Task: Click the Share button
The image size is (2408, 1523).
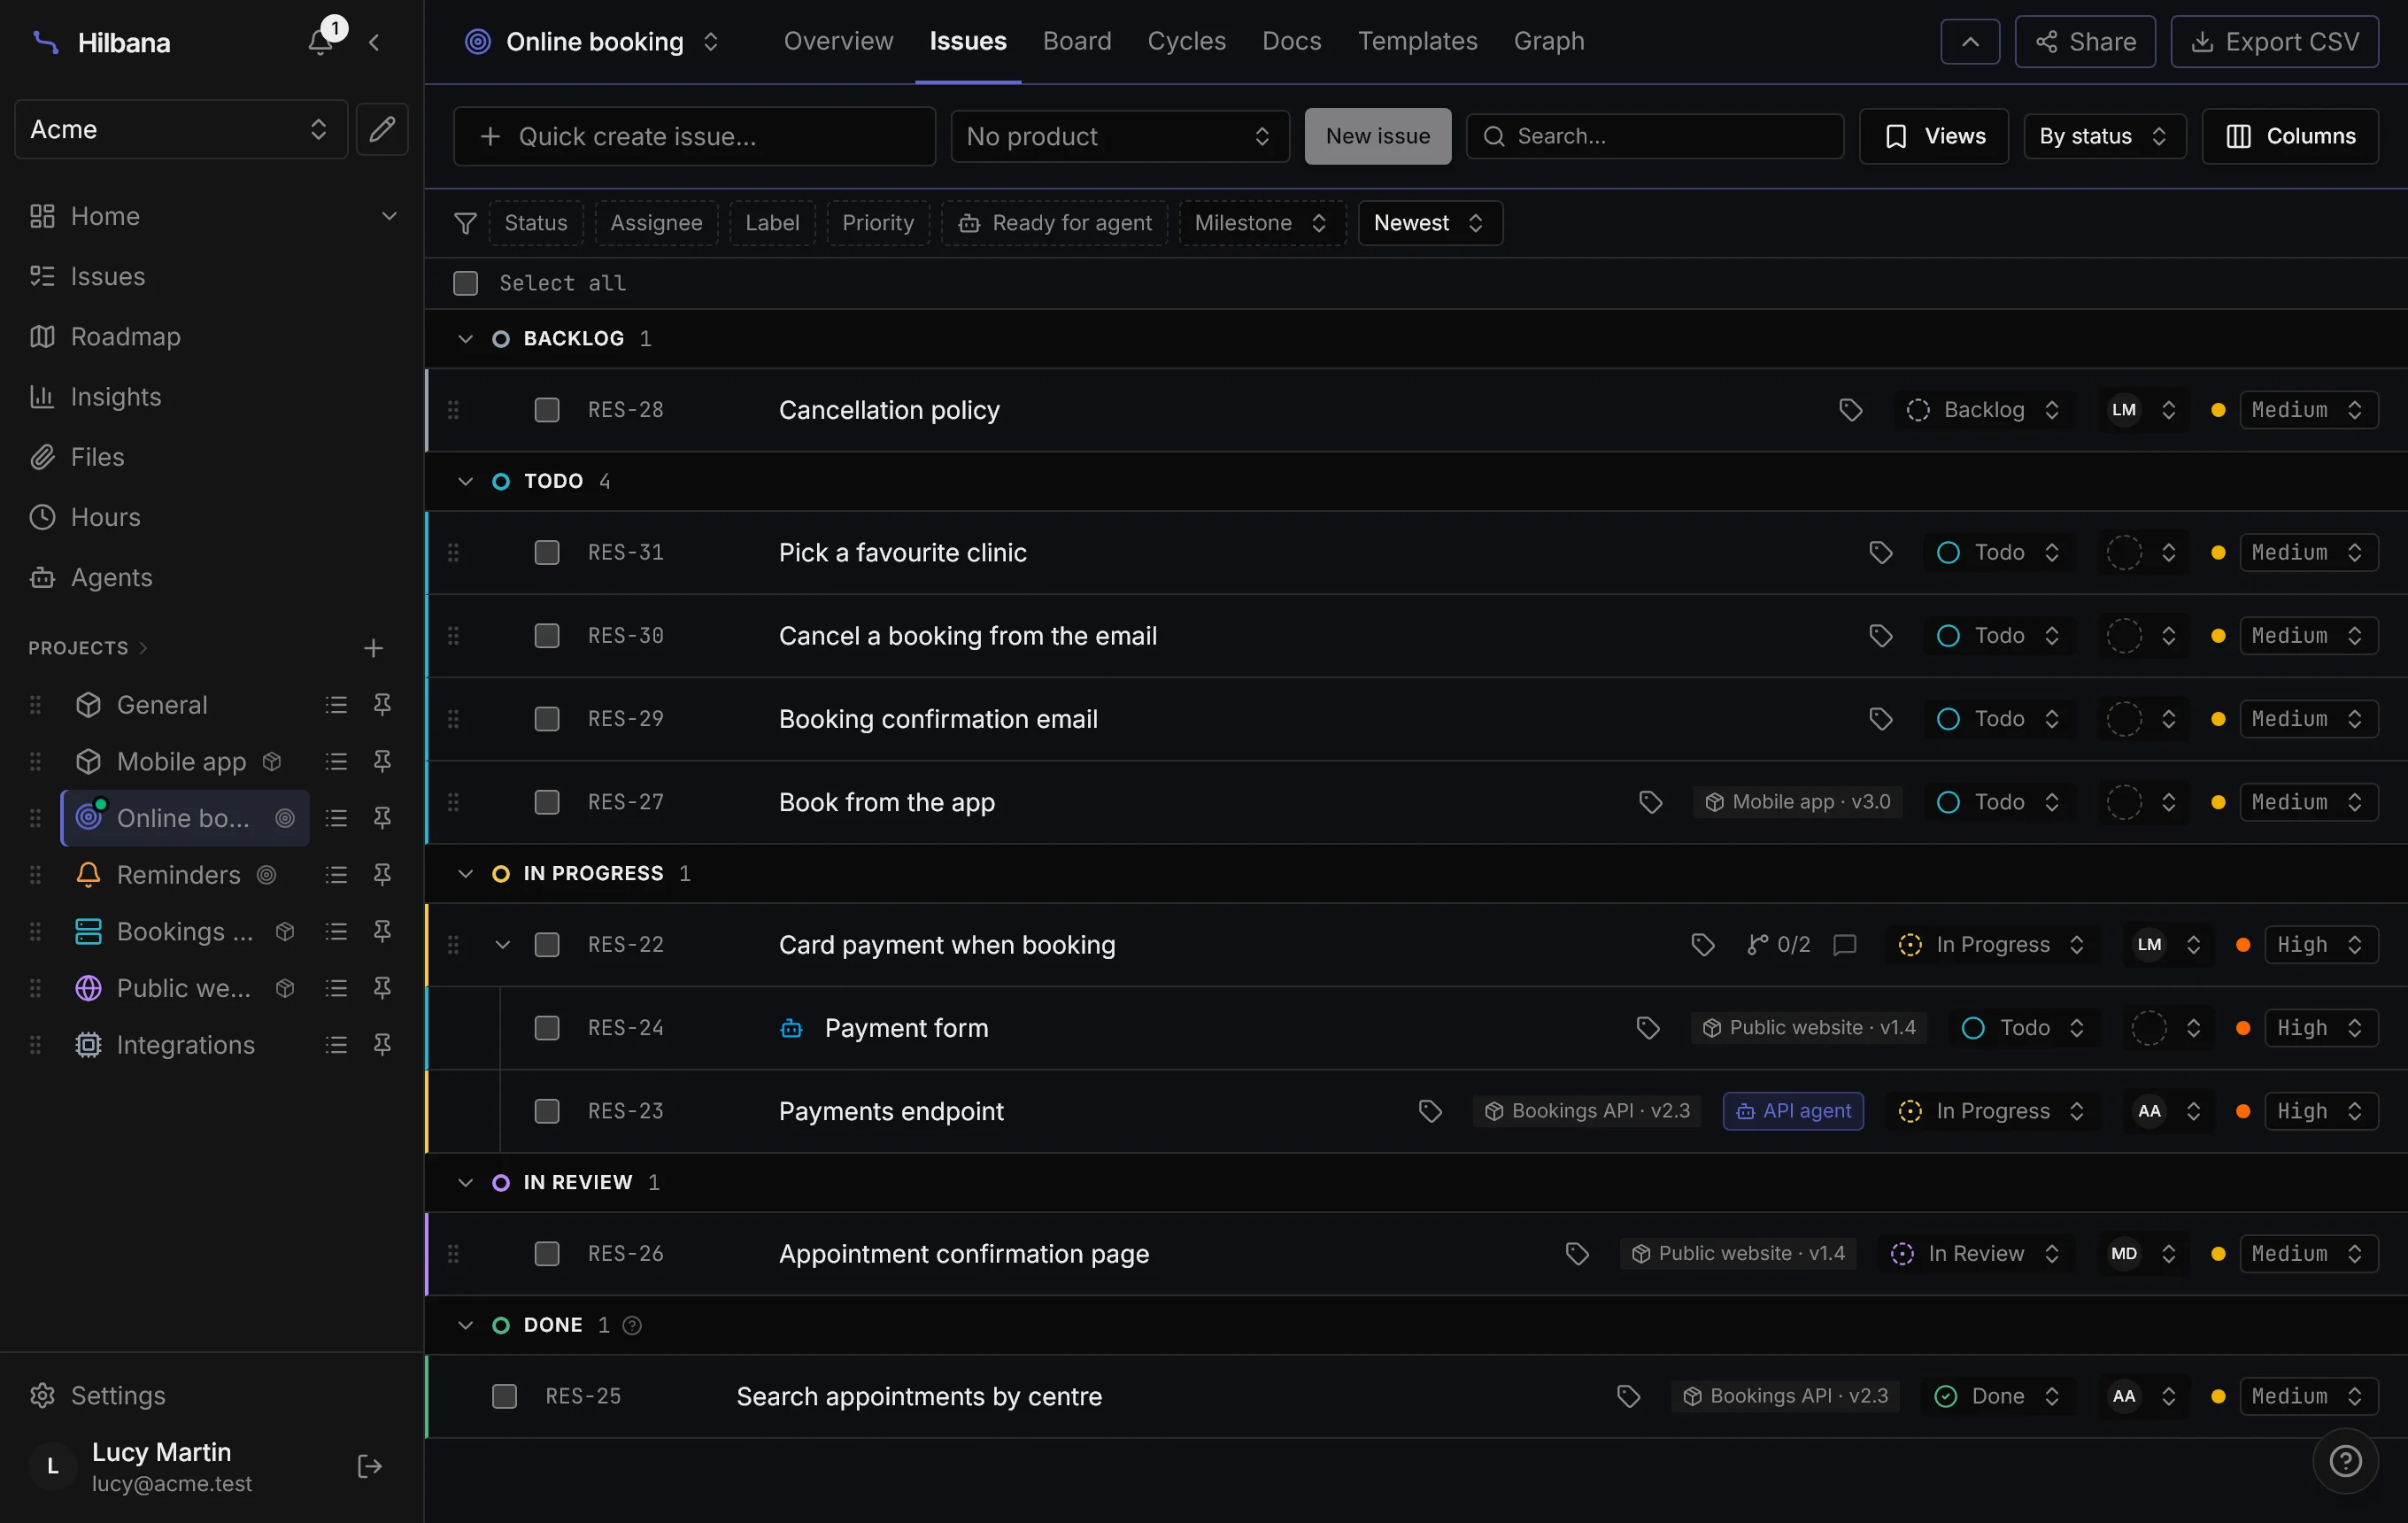Action: point(2085,42)
